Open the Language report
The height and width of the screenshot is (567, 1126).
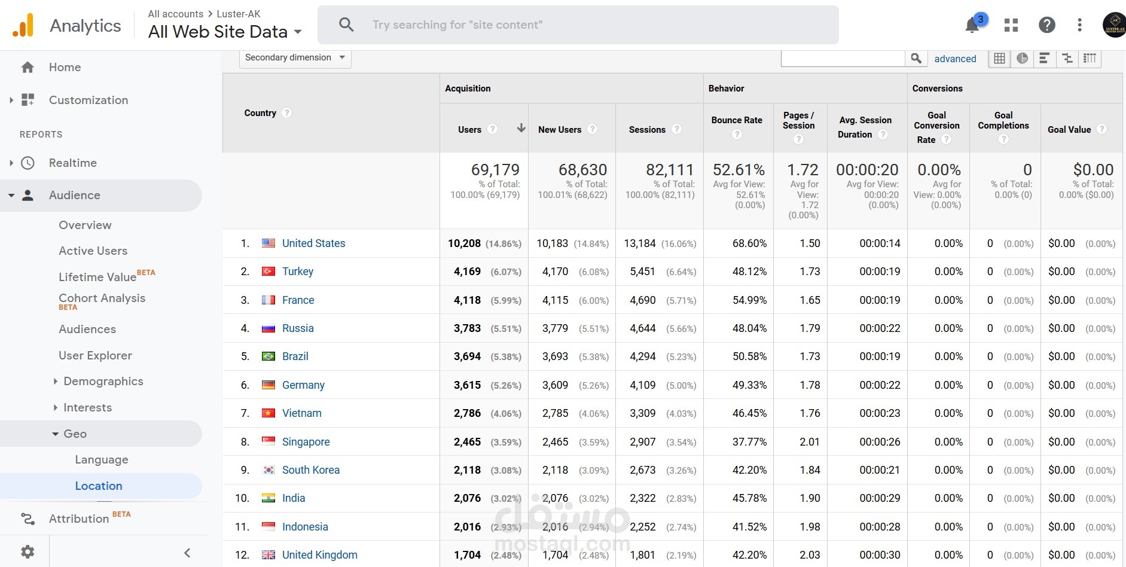click(x=102, y=459)
